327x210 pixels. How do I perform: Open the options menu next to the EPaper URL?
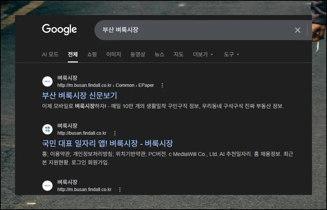[x=162, y=85]
